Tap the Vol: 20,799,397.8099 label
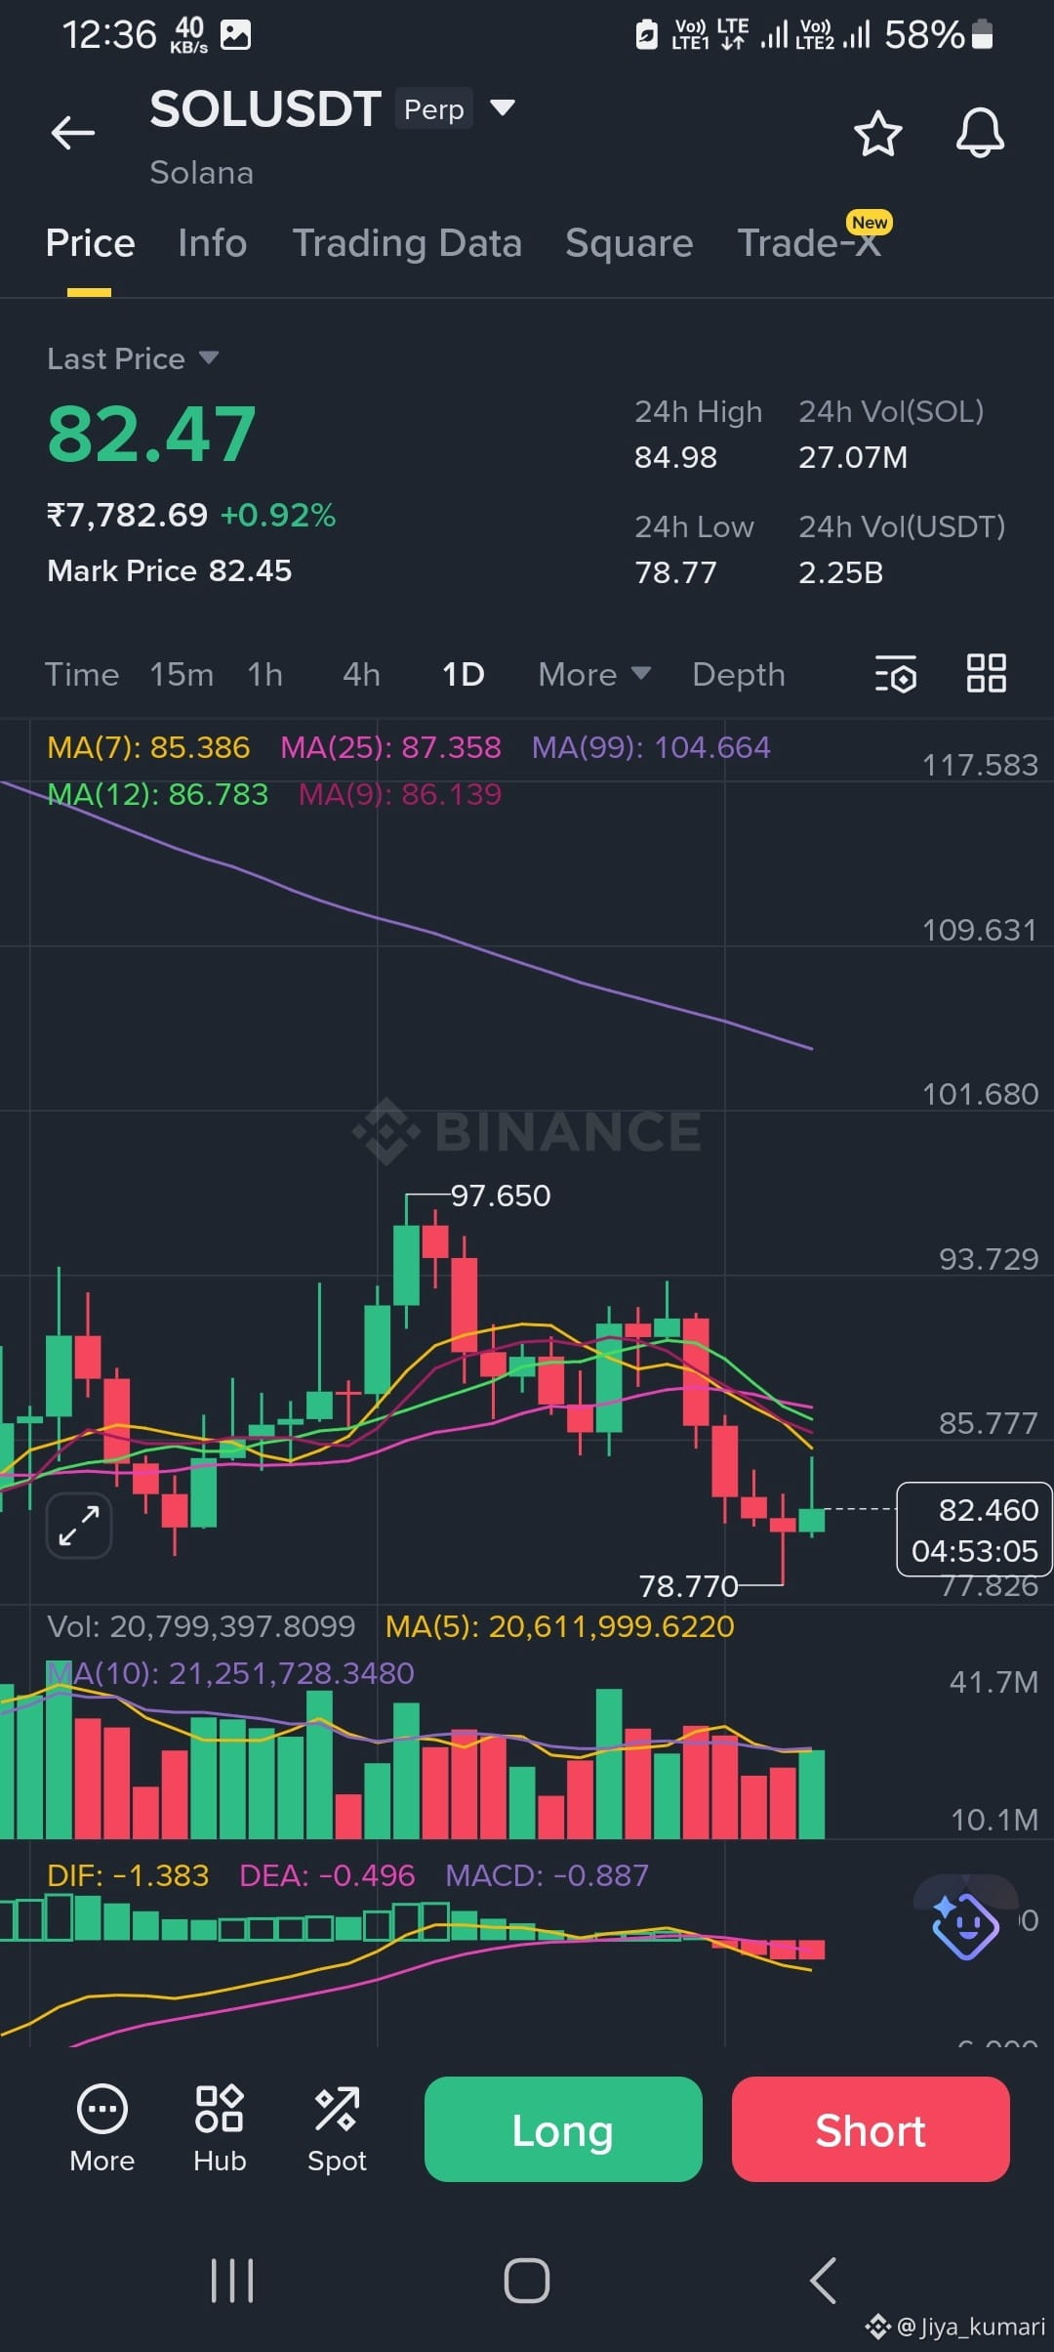The height and width of the screenshot is (2352, 1054). [201, 1626]
